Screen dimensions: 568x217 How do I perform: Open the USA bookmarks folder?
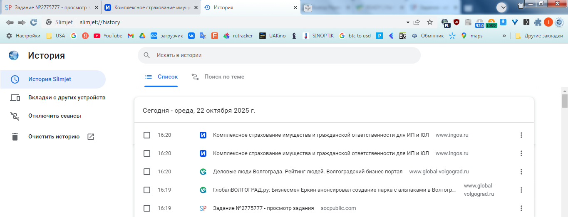click(x=56, y=36)
